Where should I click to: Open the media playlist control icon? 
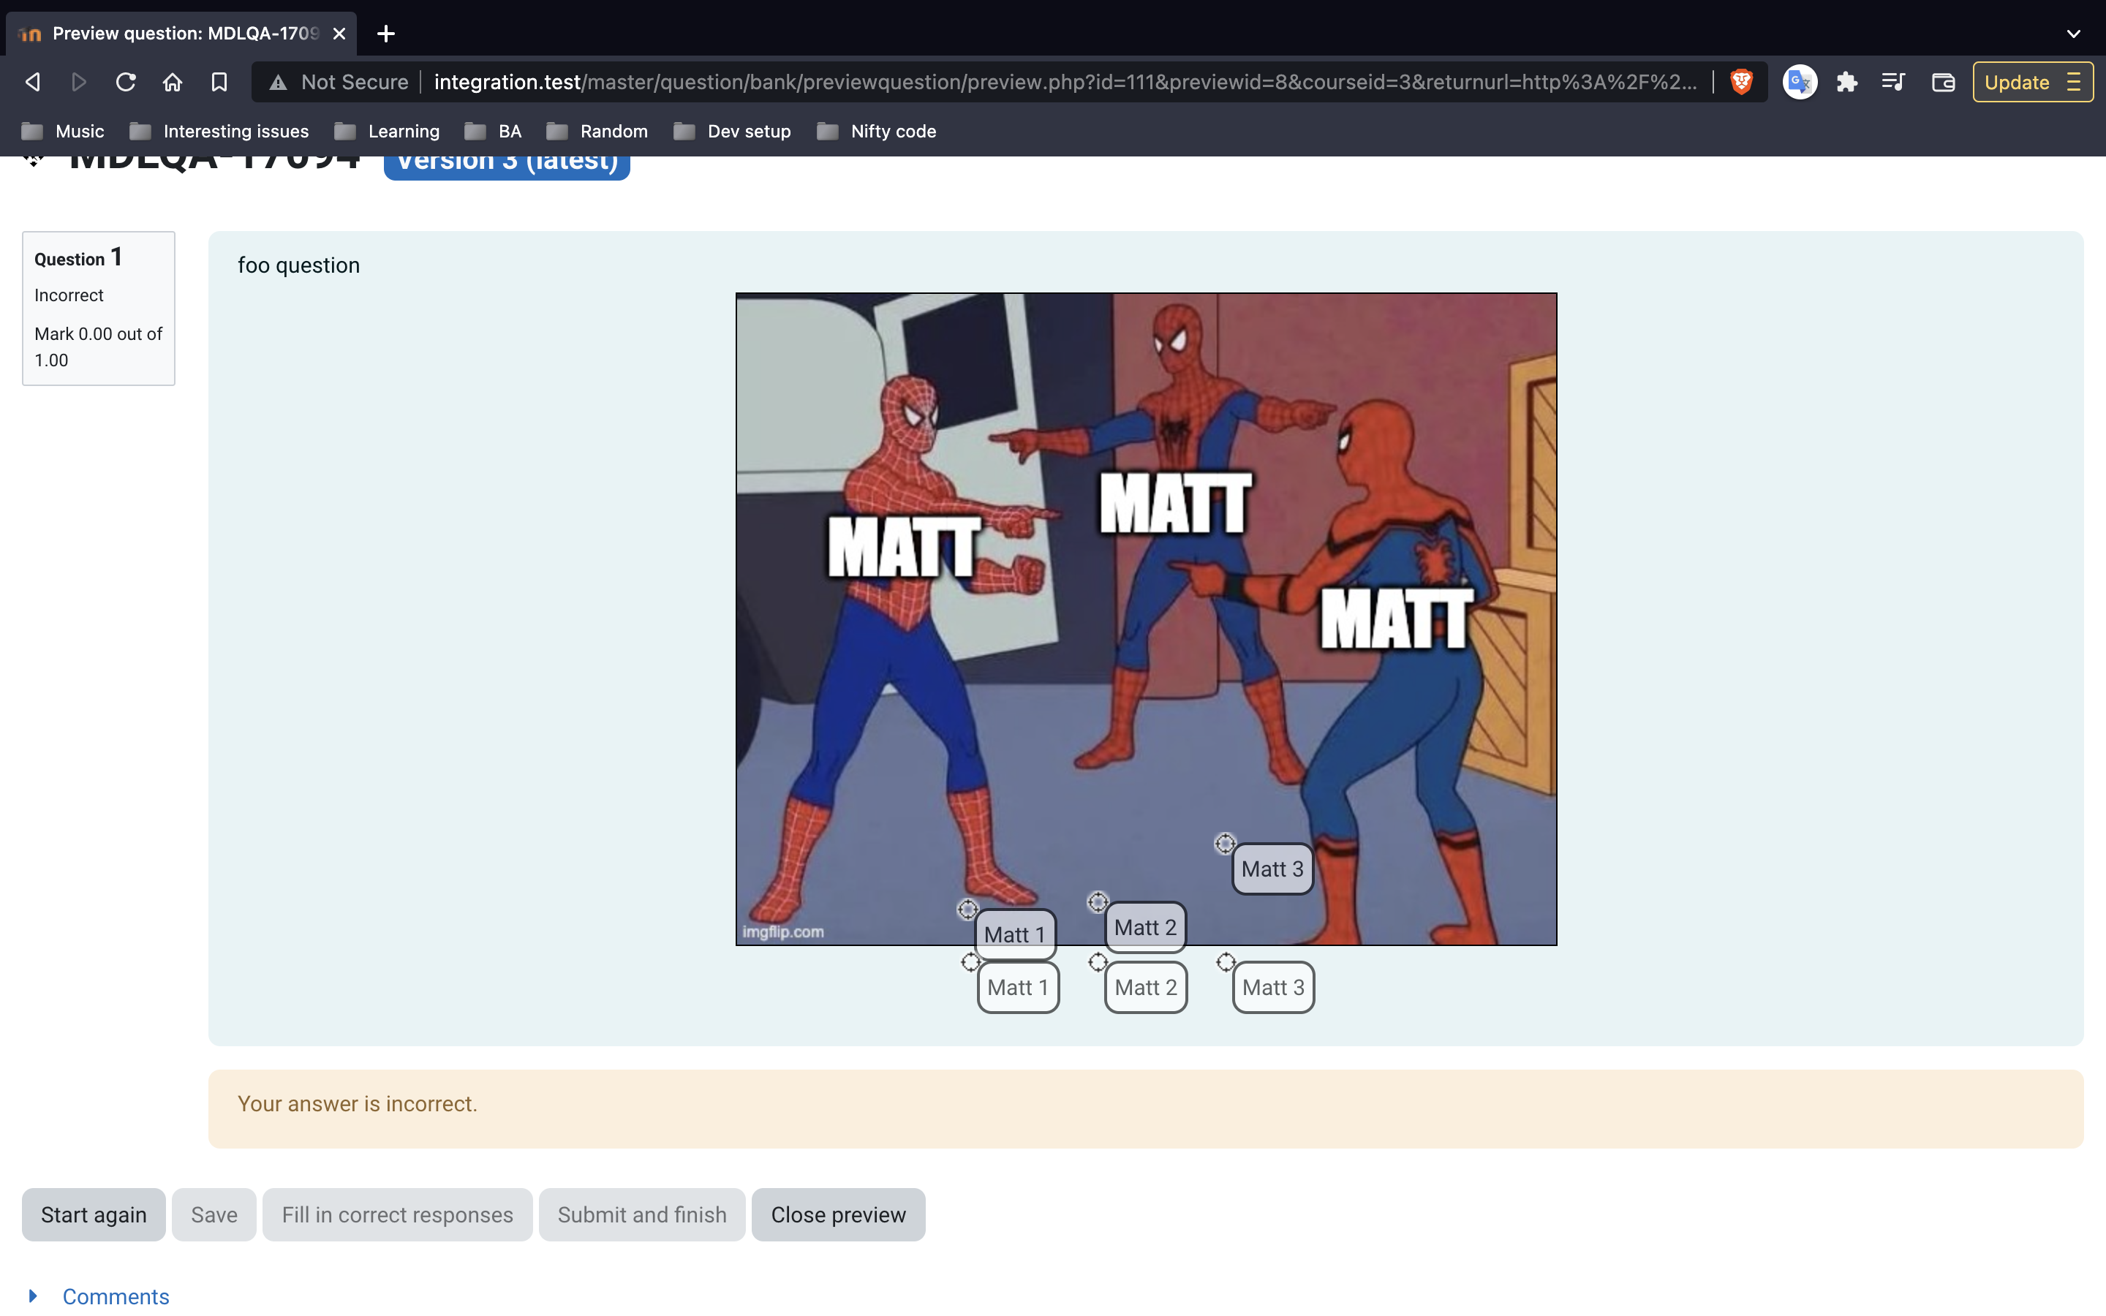1894,82
